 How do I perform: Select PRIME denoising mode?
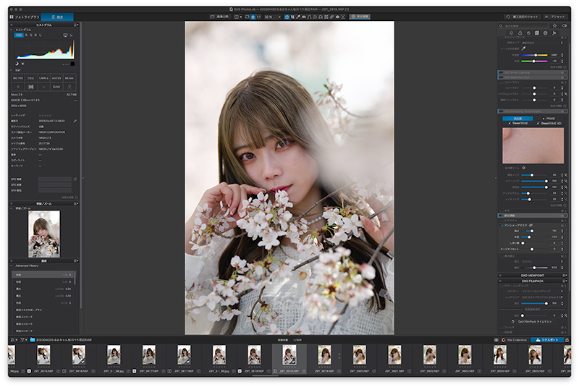click(x=549, y=119)
